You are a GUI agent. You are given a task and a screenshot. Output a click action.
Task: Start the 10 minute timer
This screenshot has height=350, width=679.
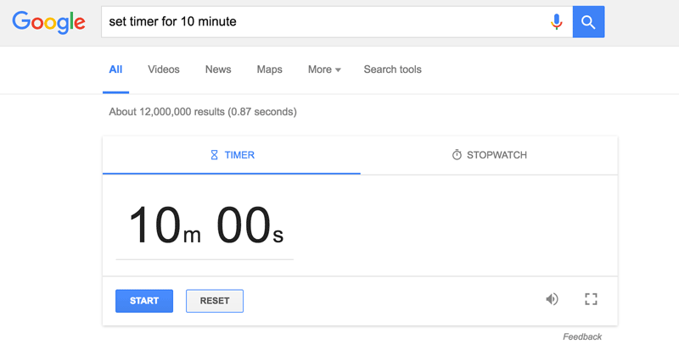point(144,301)
